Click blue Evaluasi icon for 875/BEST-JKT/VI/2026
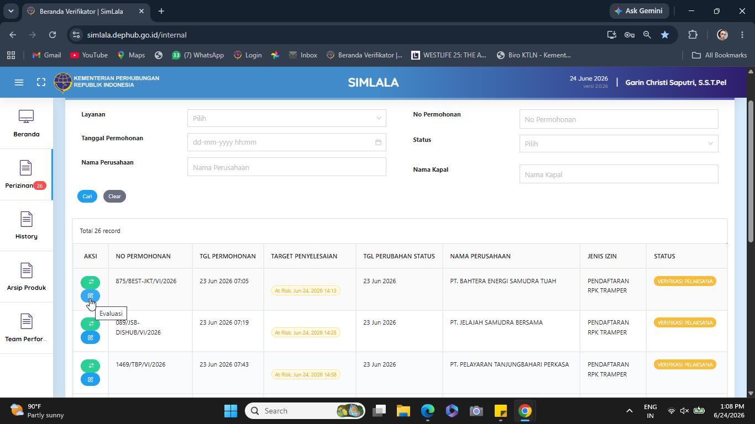This screenshot has width=755, height=424. click(91, 296)
